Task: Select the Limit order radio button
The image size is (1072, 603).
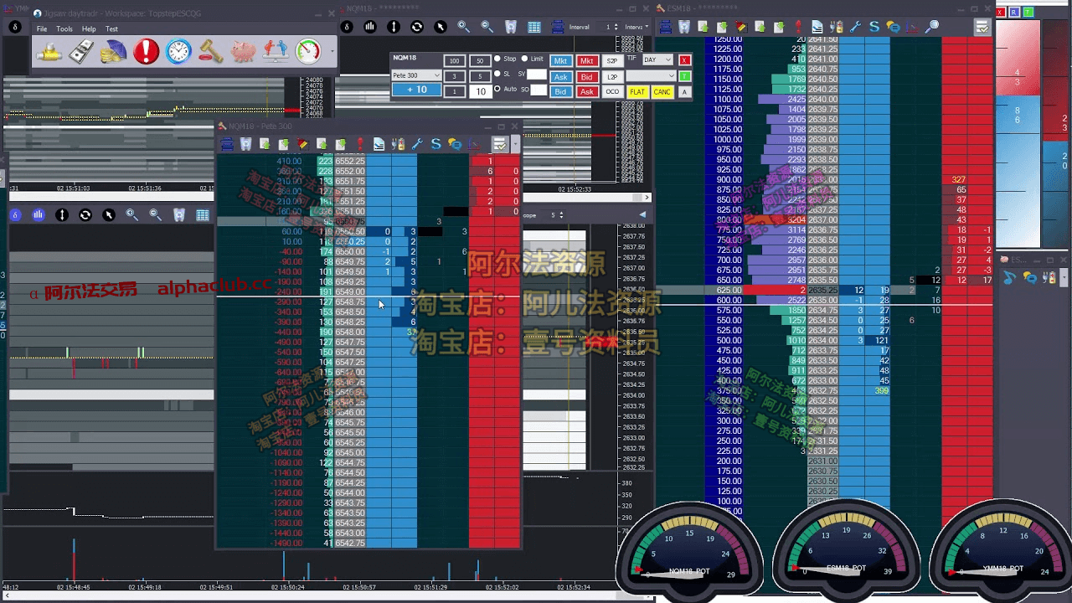Action: (x=524, y=59)
